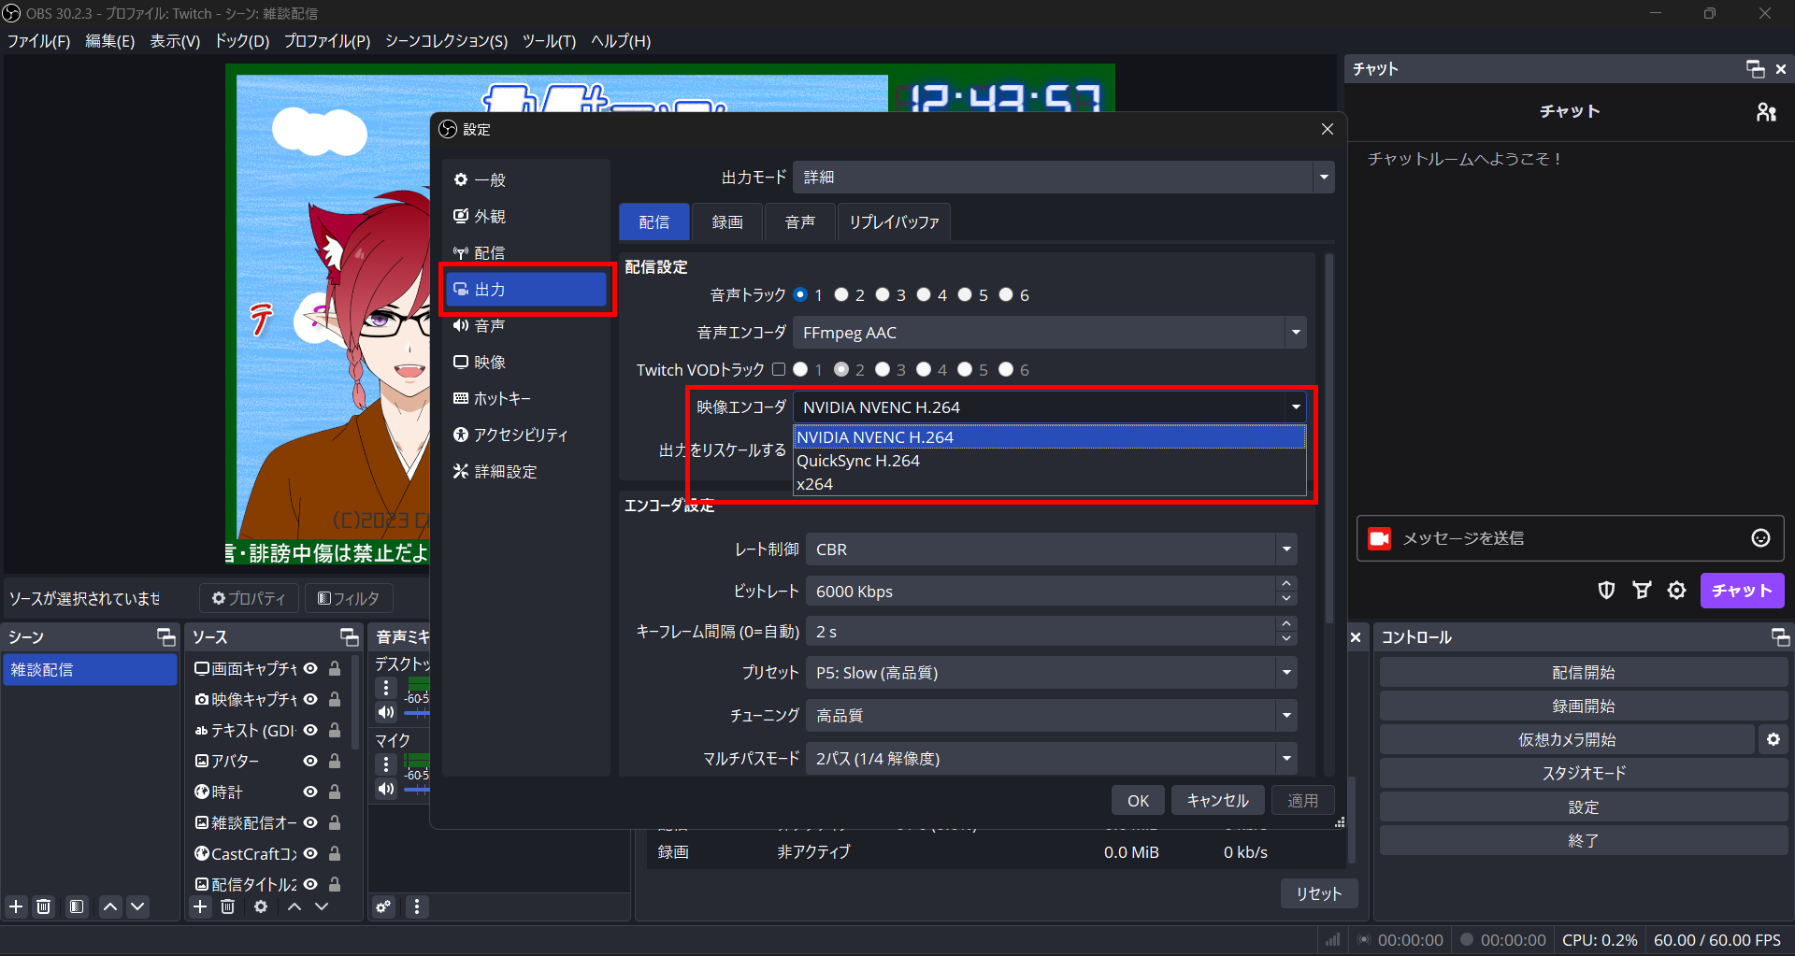
Task: Open シーンコレクション(S) menu
Action: [x=446, y=41]
